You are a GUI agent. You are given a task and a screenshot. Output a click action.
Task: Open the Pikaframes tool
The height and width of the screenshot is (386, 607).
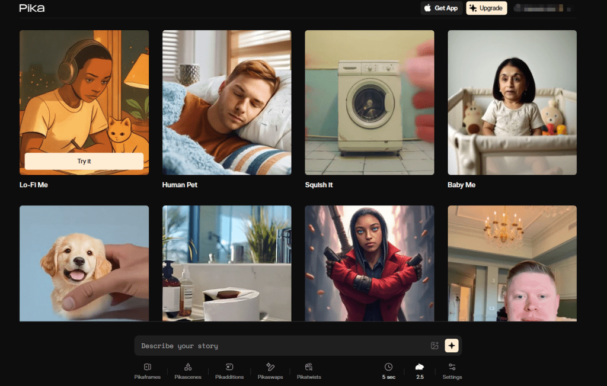point(147,371)
